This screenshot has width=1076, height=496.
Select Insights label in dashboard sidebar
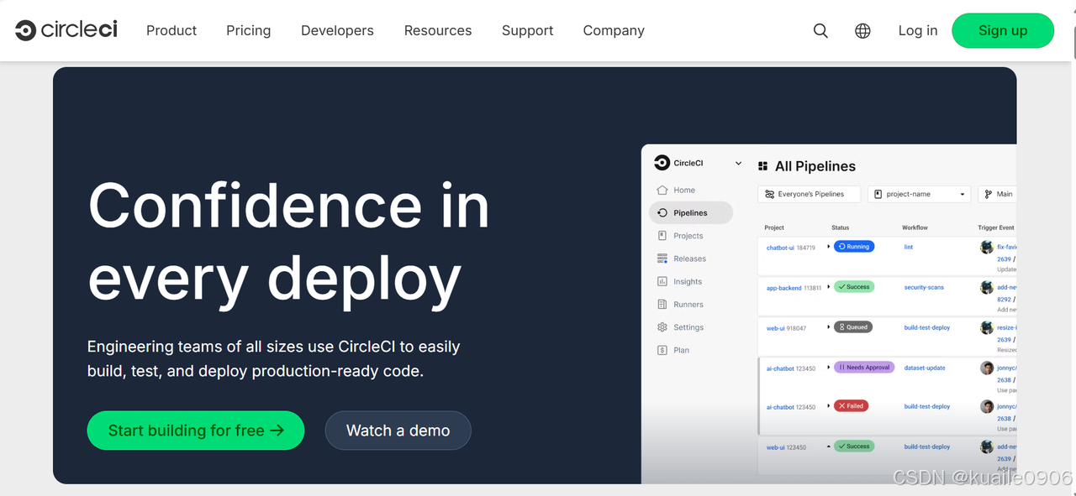pos(688,282)
